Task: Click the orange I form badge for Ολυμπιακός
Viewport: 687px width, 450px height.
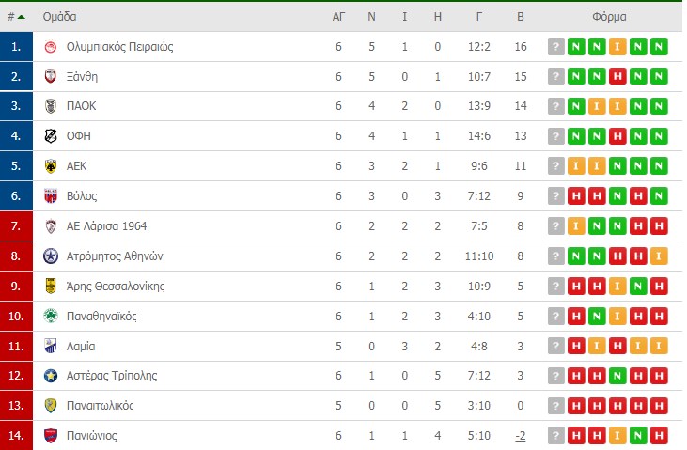Action: [617, 46]
